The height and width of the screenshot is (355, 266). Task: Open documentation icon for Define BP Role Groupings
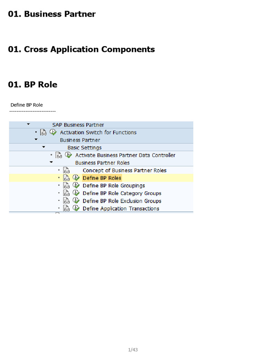pos(66,186)
